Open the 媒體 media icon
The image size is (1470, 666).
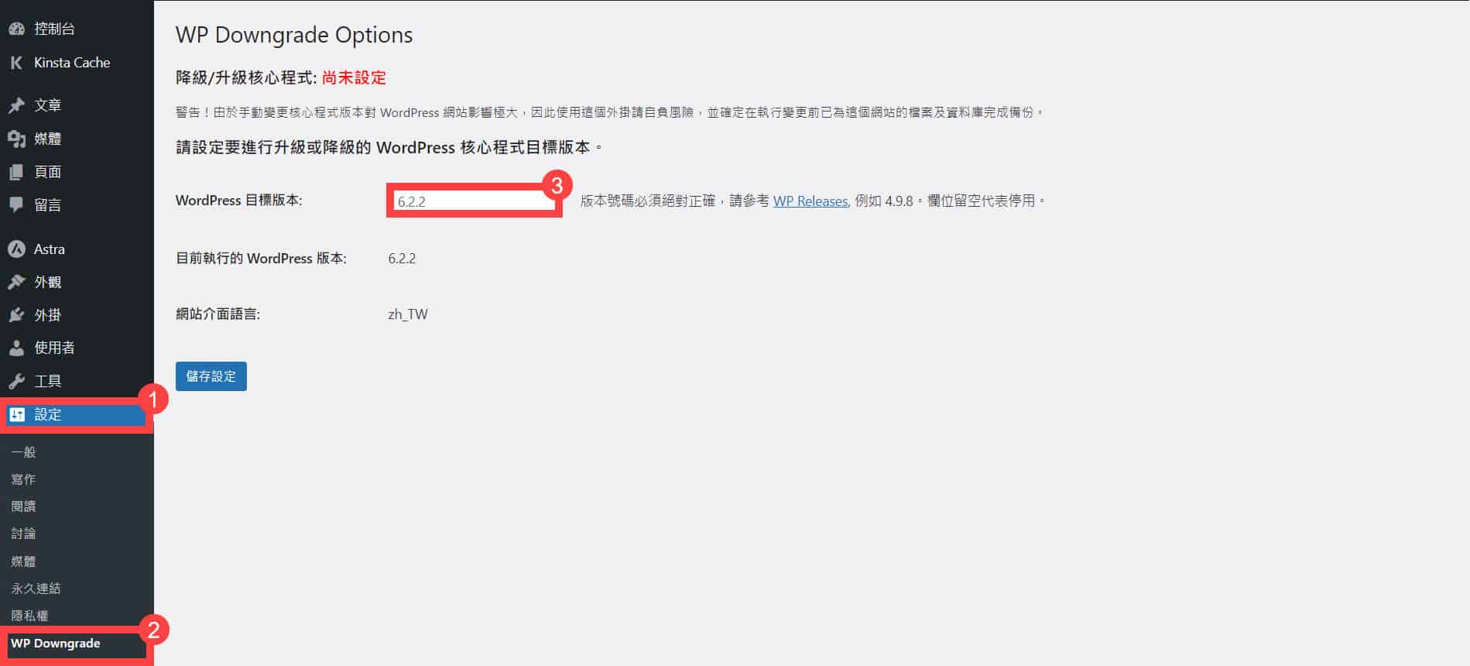coord(16,139)
